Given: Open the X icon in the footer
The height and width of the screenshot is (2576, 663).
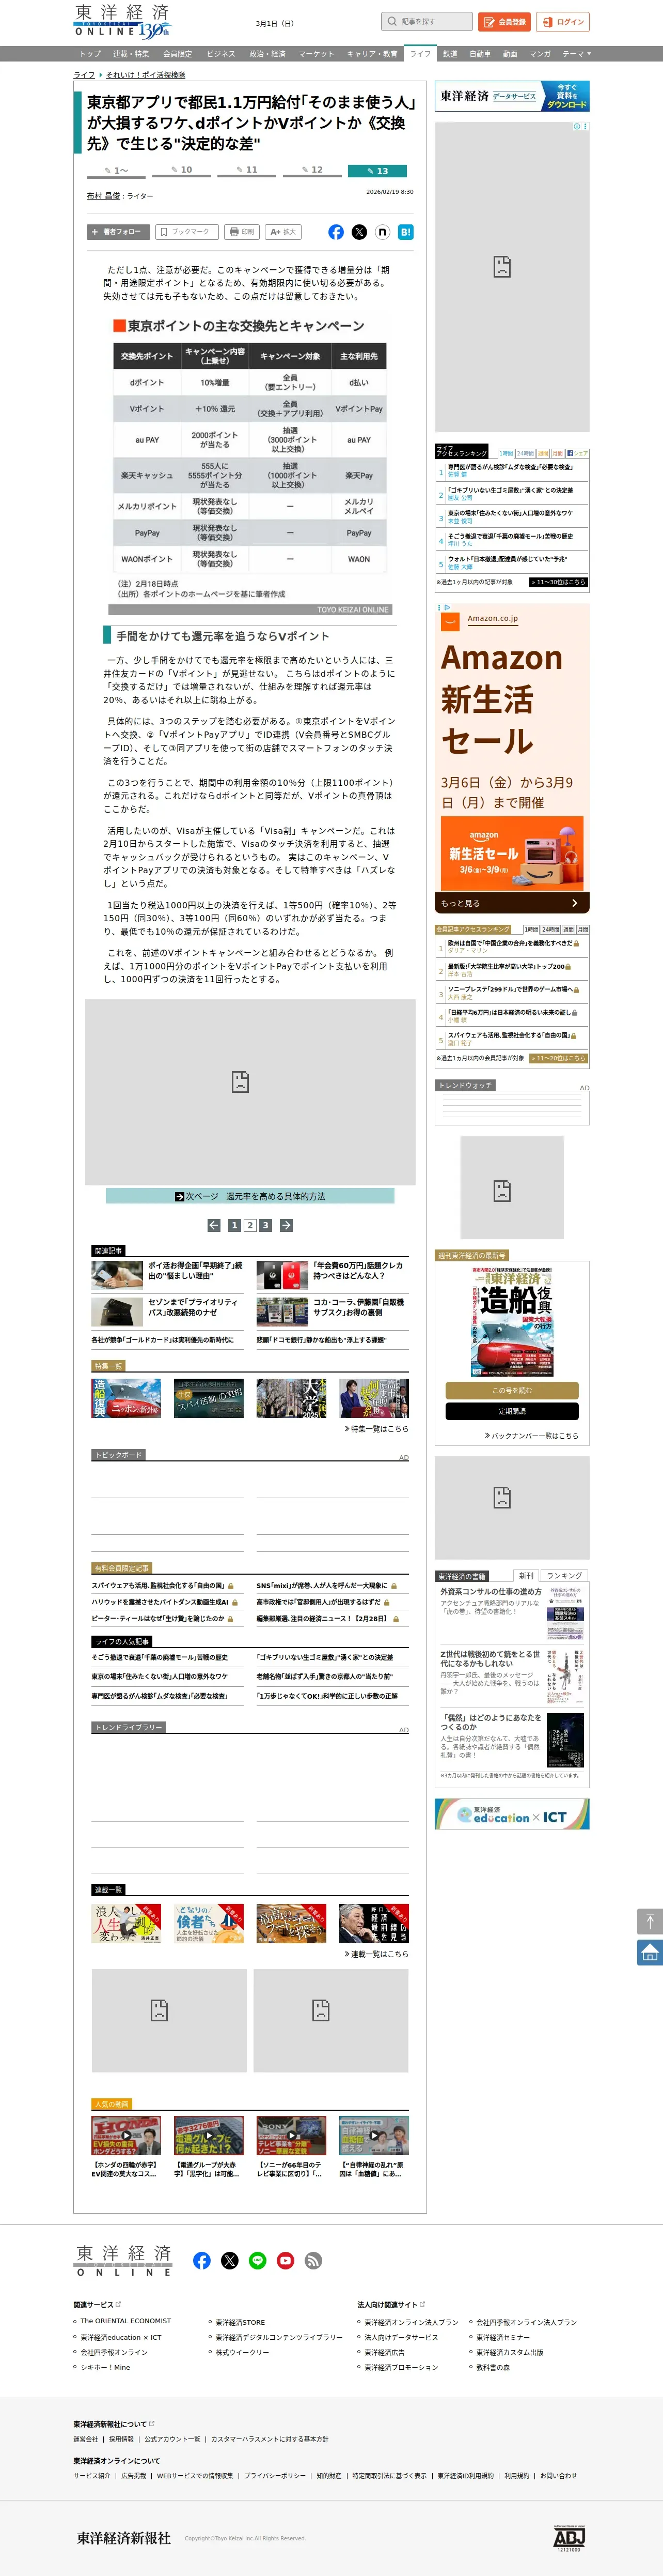Looking at the screenshot, I should [230, 2260].
